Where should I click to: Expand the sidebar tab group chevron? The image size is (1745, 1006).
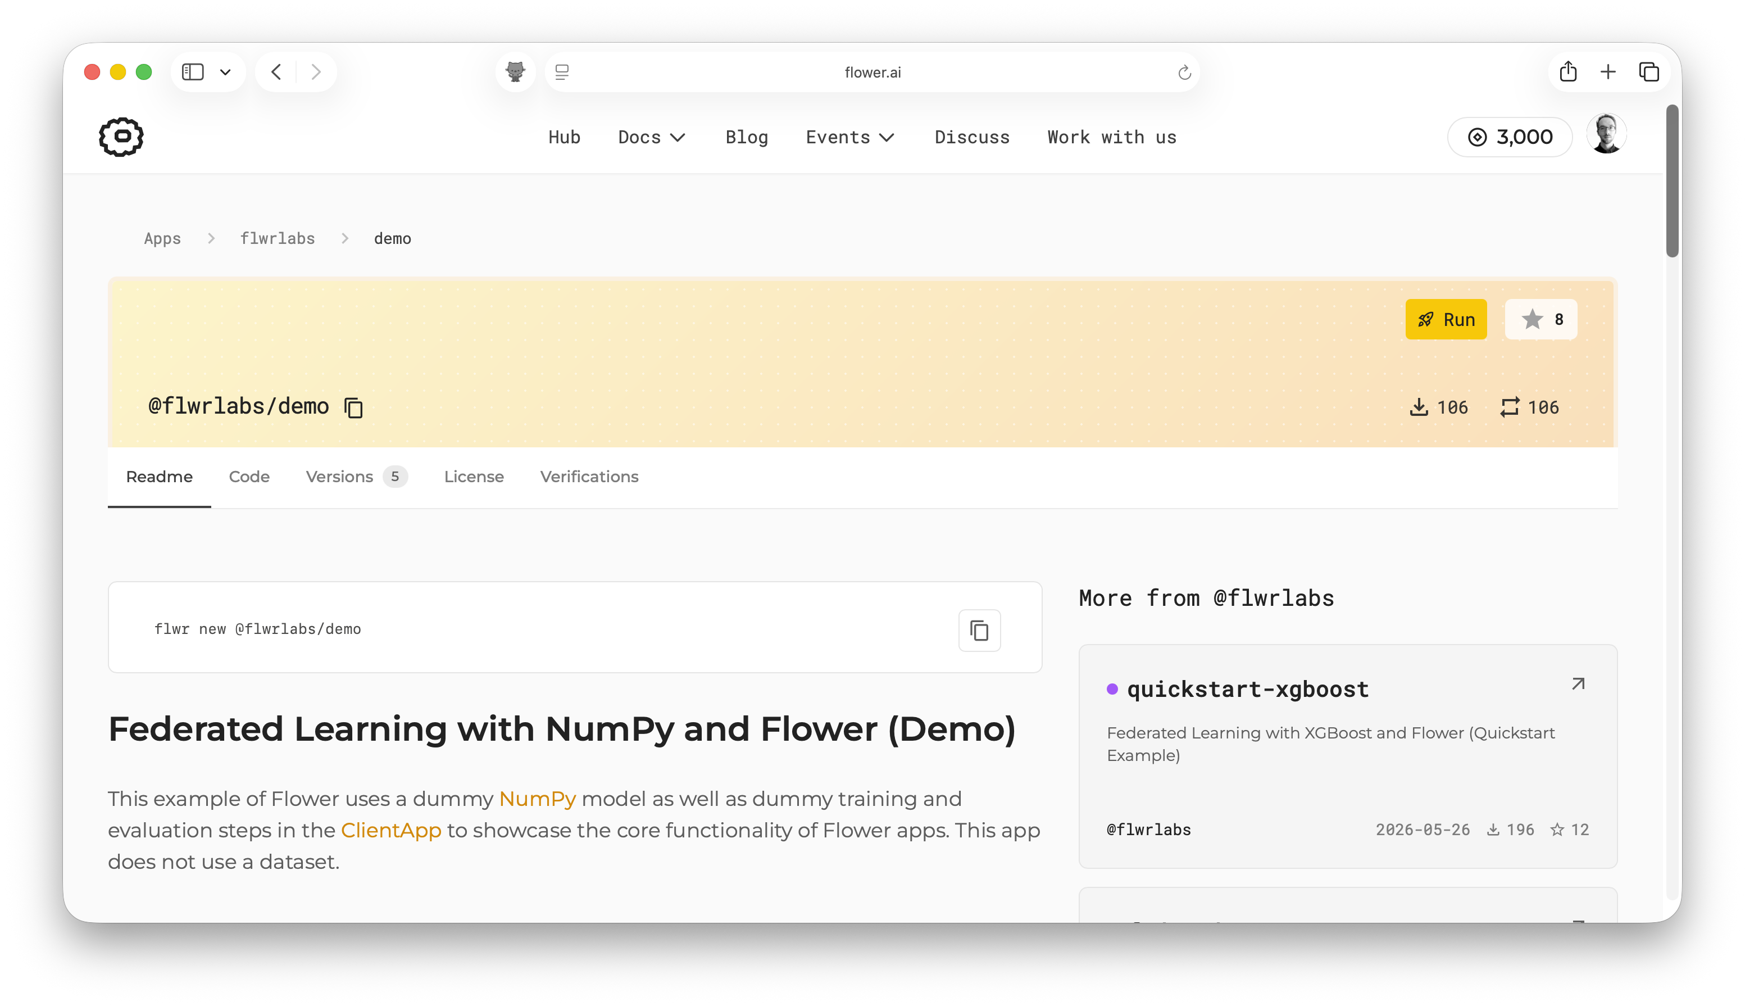click(225, 72)
